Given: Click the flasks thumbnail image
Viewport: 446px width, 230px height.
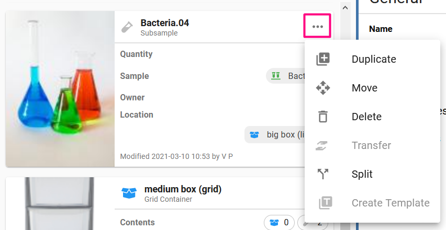Looking at the screenshot, I should 60,89.
